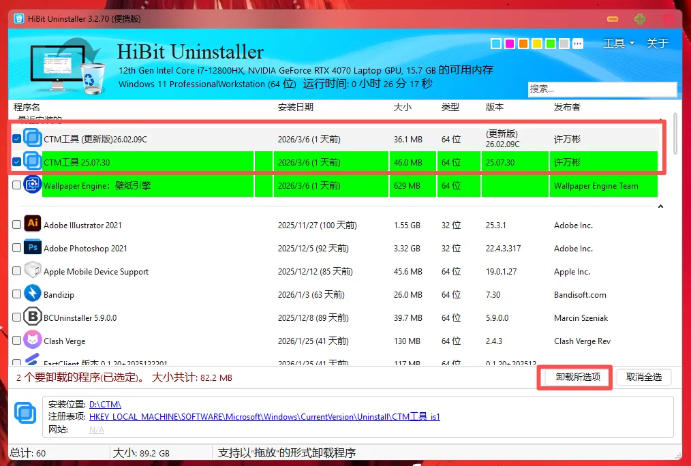Click the 629 MB size cell

point(407,186)
